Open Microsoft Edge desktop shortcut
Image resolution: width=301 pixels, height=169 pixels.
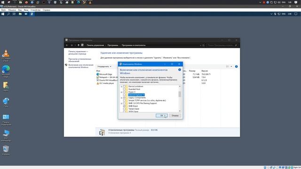(6, 71)
